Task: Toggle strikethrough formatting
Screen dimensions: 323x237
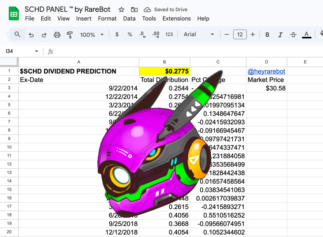Action: tap(293, 35)
